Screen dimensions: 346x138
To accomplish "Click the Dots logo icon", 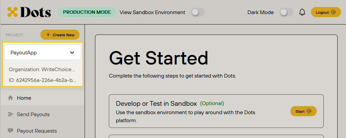I will [x=12, y=12].
